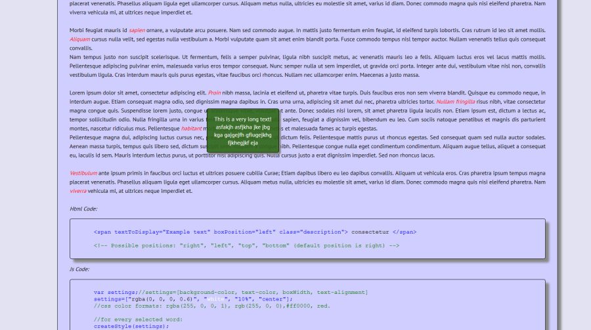Click the "//css color formats" comment line

(x=212, y=306)
